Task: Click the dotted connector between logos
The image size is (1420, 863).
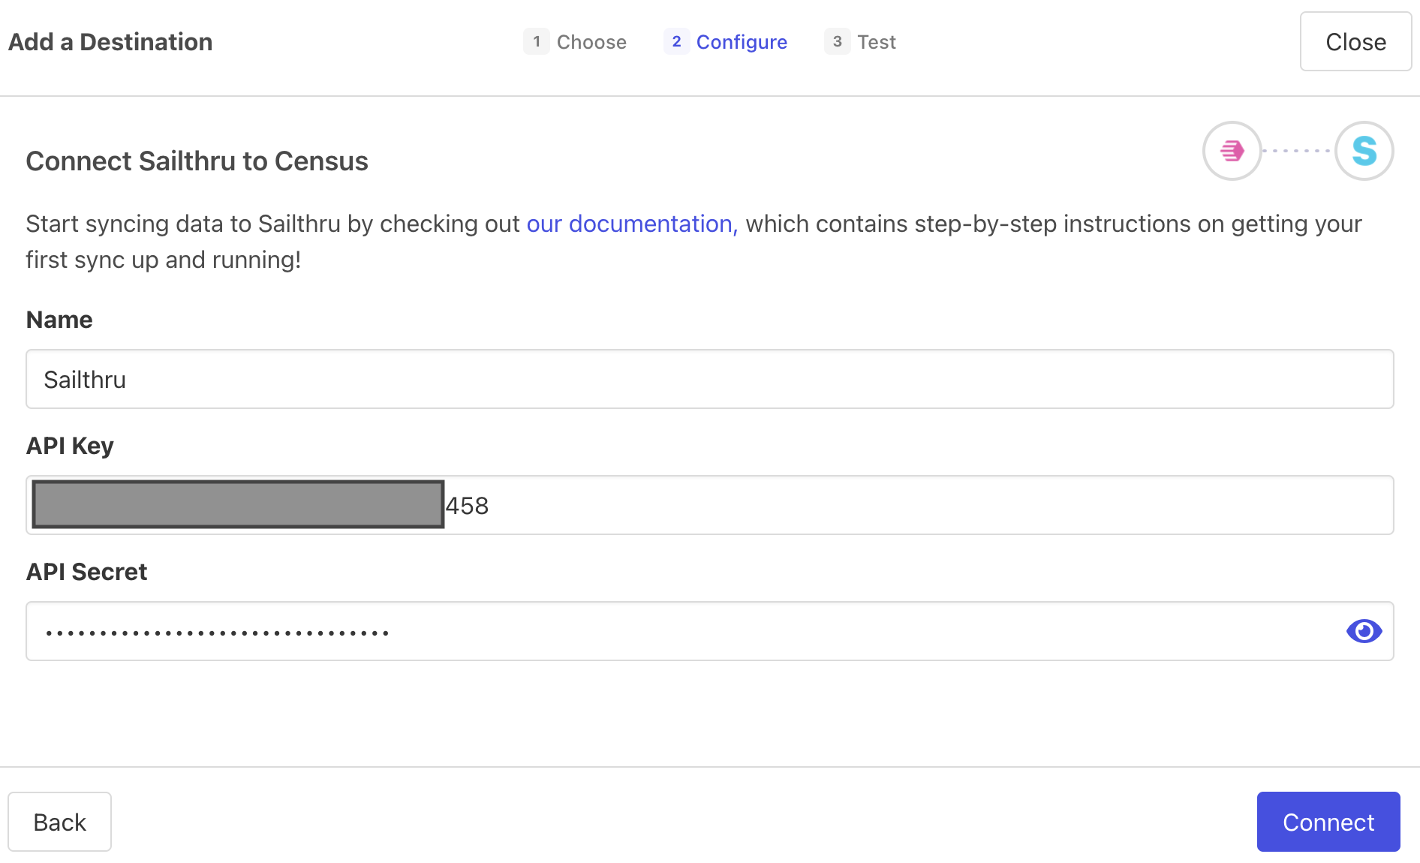Action: (1297, 151)
